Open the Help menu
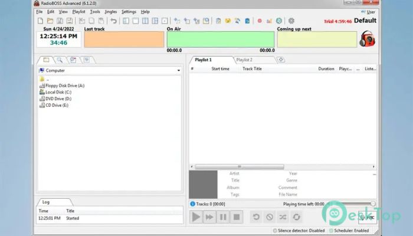The height and width of the screenshot is (236, 413). point(145,12)
